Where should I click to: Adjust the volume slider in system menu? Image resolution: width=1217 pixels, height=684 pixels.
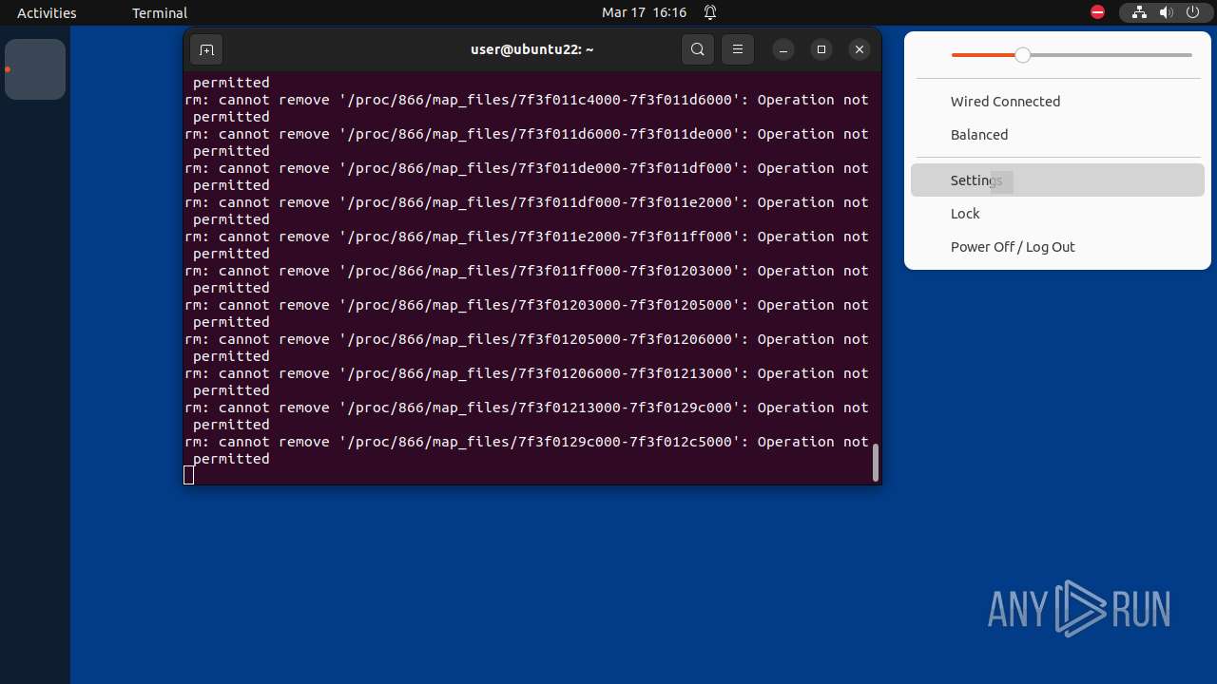[x=1072, y=55]
